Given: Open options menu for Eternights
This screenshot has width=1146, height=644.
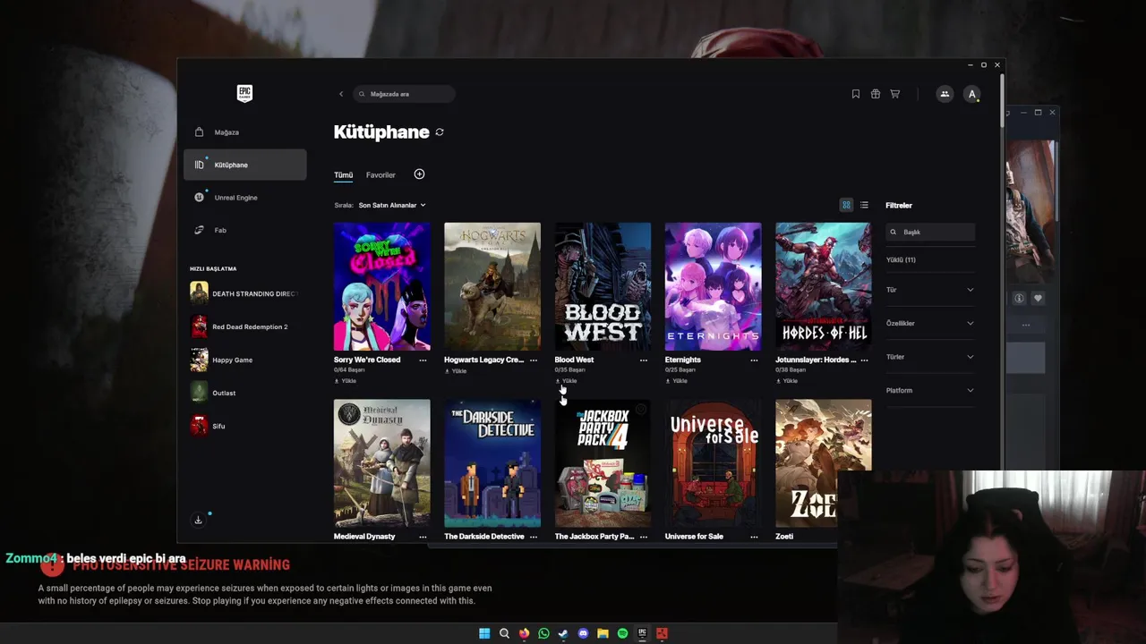Looking at the screenshot, I should (x=754, y=360).
